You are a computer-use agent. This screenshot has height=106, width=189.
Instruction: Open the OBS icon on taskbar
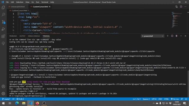coord(44,103)
